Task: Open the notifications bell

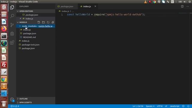Action: pyautogui.click(x=188, y=106)
